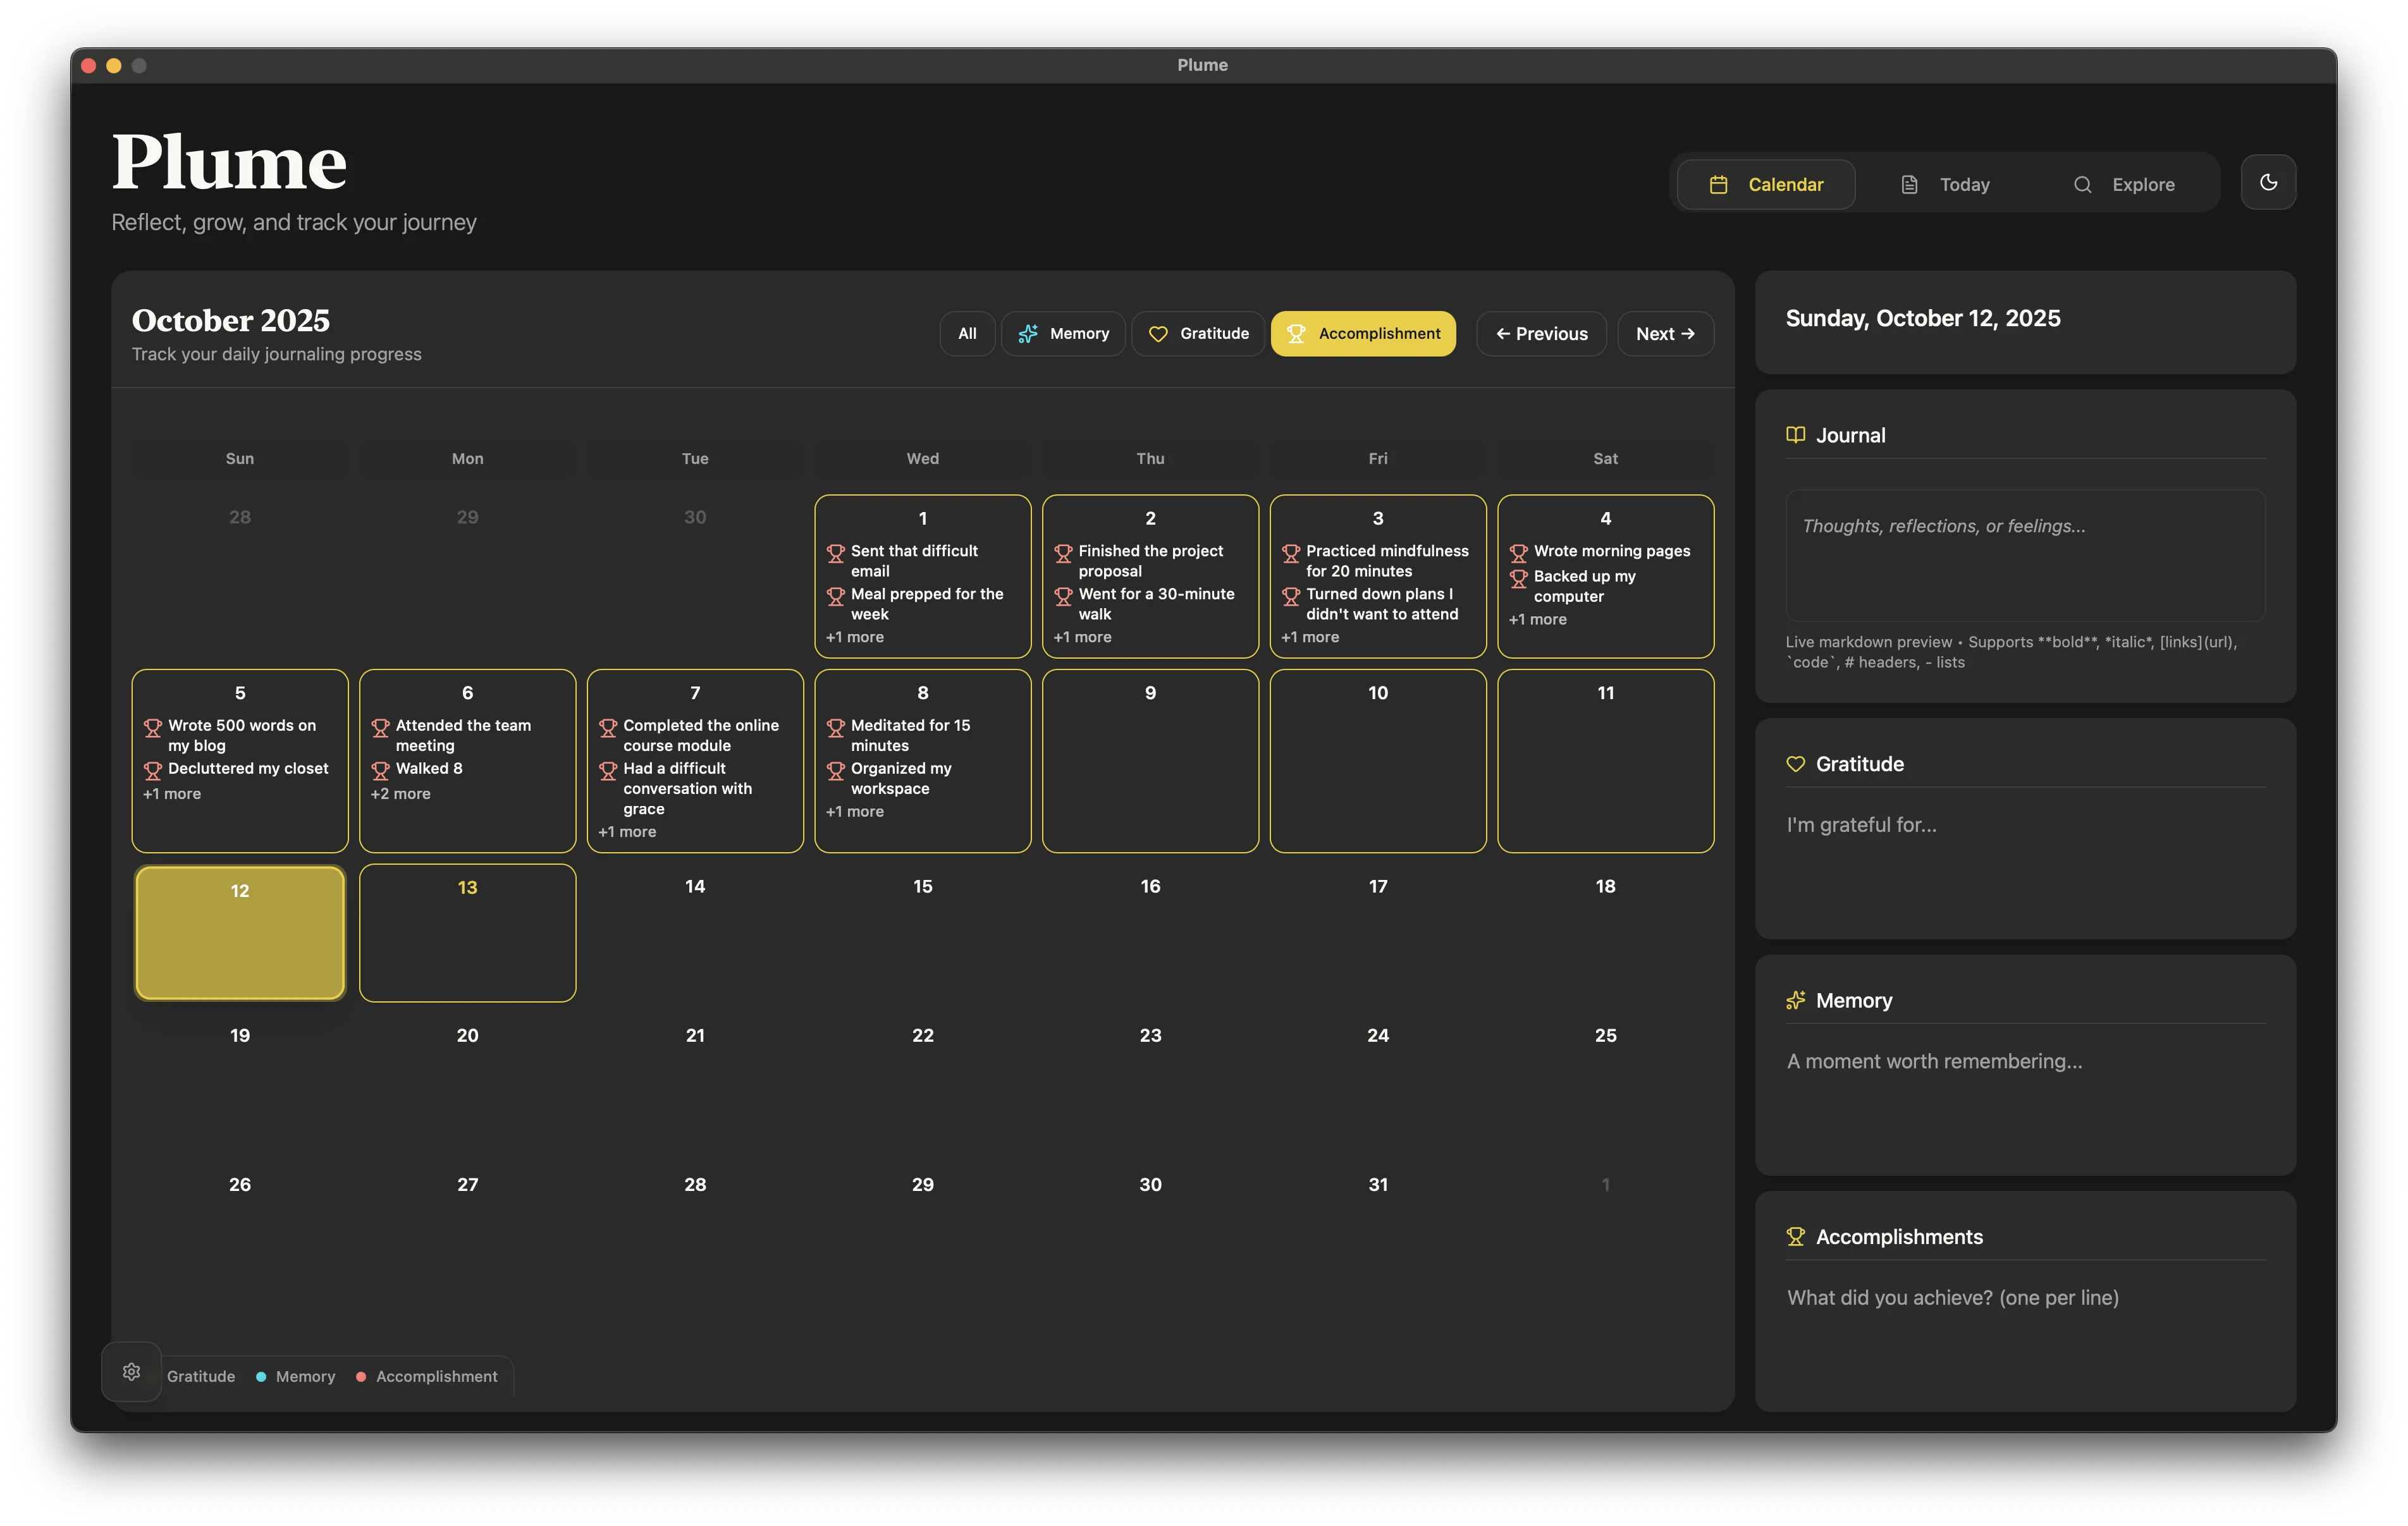
Task: Click trophy icon next to 'Wrote morning pages'
Action: coord(1518,552)
